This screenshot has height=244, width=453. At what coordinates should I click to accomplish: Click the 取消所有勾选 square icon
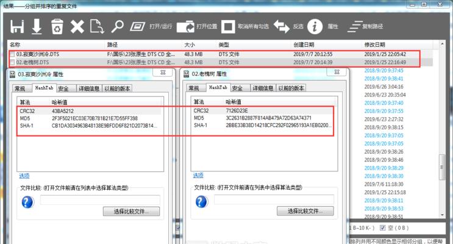click(228, 27)
